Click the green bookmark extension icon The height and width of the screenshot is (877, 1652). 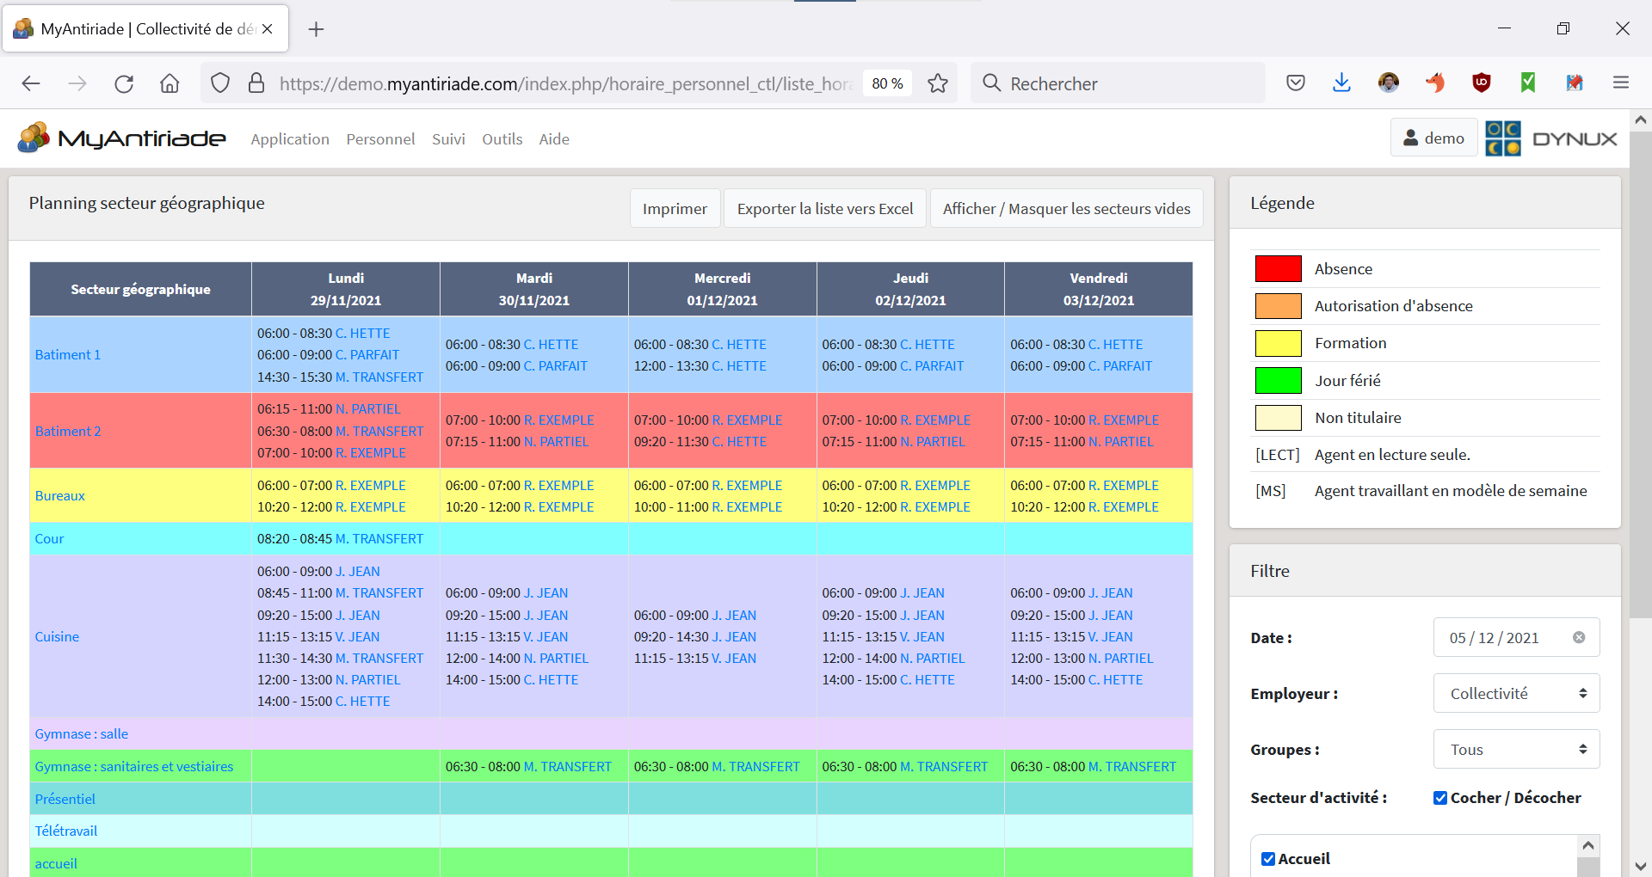(1528, 83)
